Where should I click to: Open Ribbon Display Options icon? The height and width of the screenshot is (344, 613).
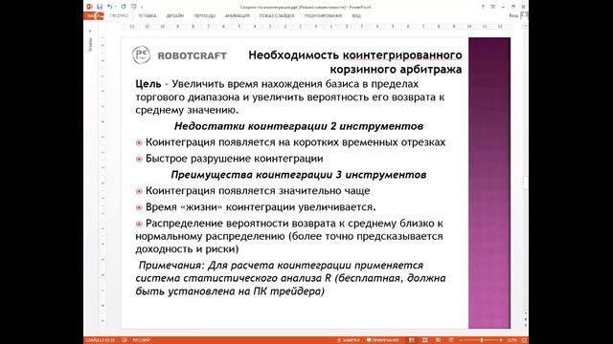493,7
